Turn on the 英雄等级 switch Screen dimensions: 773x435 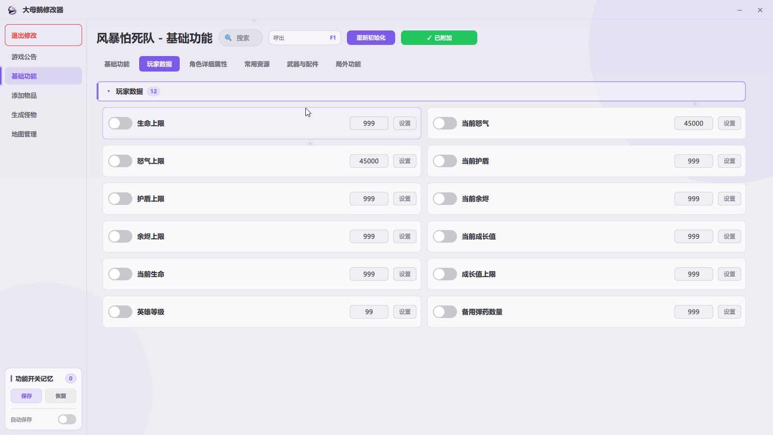[x=120, y=312]
